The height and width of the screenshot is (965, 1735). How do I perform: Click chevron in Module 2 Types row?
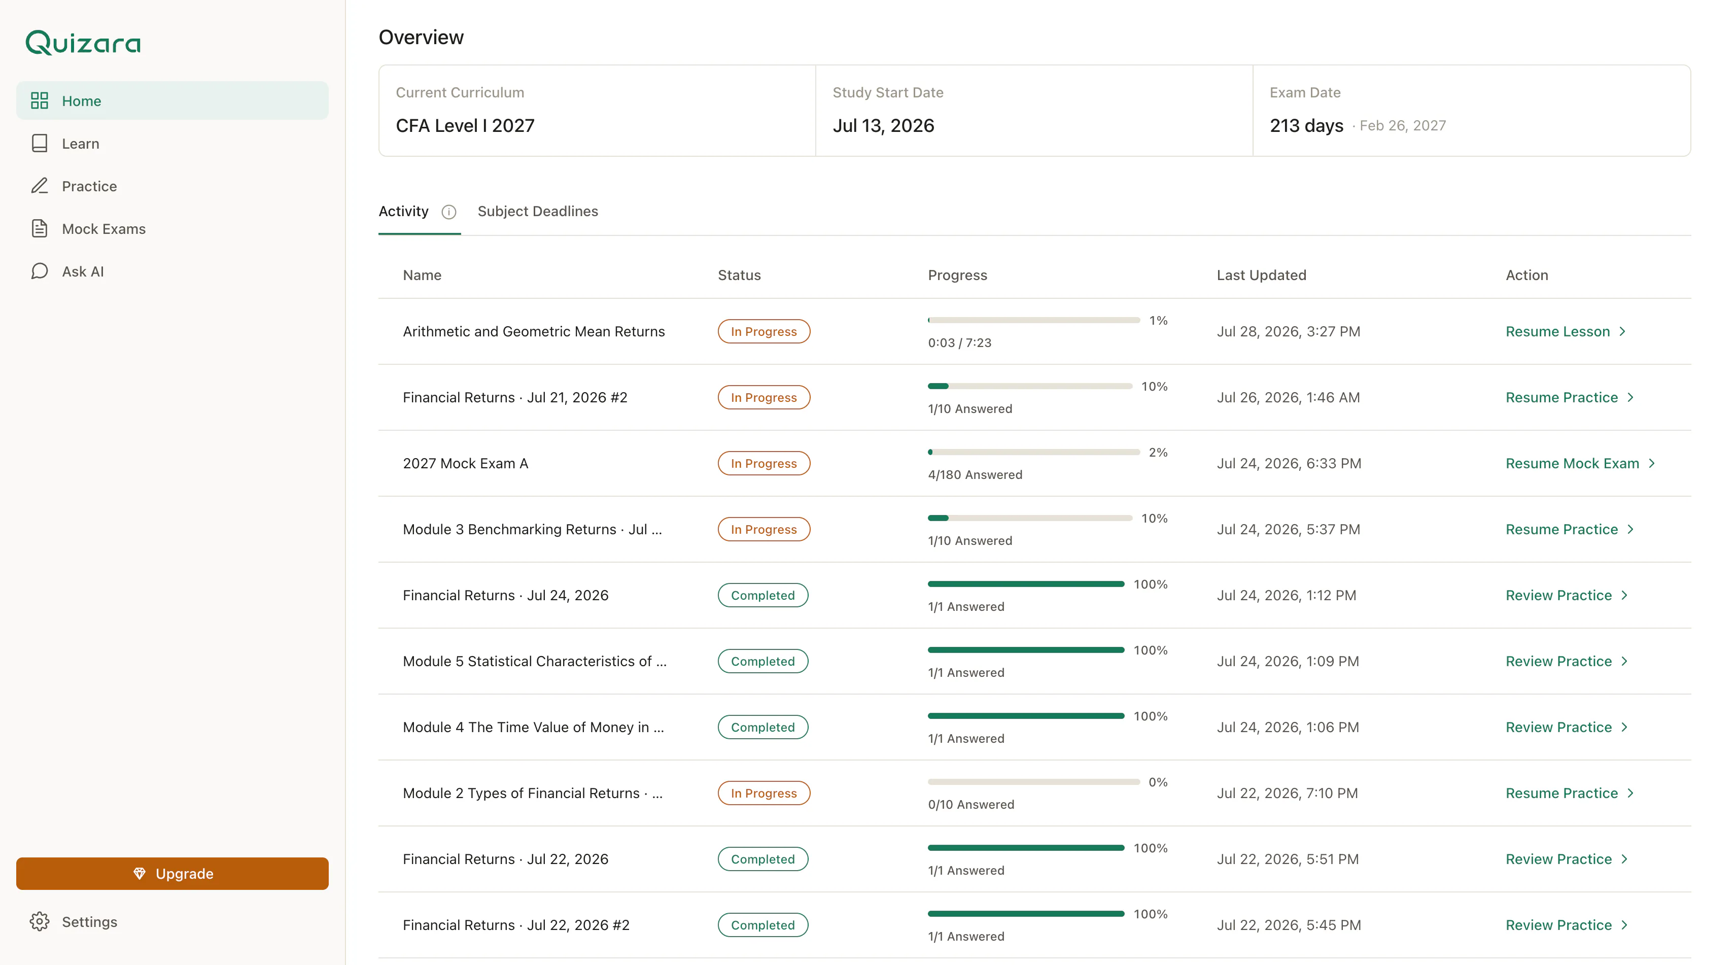1630,794
